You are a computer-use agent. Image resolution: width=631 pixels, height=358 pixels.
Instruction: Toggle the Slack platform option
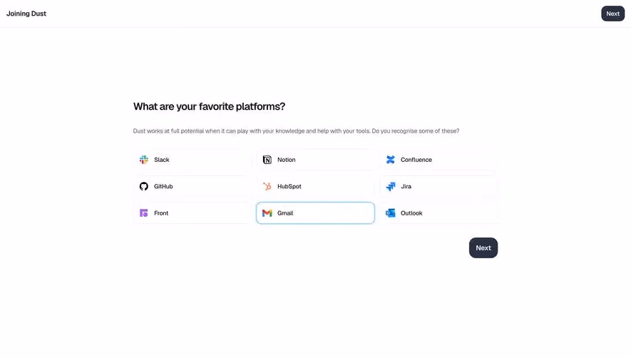point(192,160)
